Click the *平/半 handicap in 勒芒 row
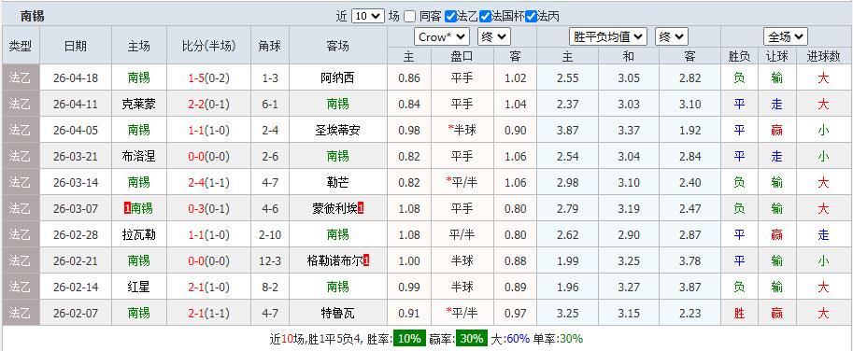Screen dimensions: 853x351 point(462,182)
